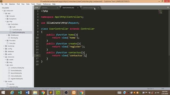Change Tab Size setting in status bar
This screenshot has width=170, height=95.
tap(150, 89)
